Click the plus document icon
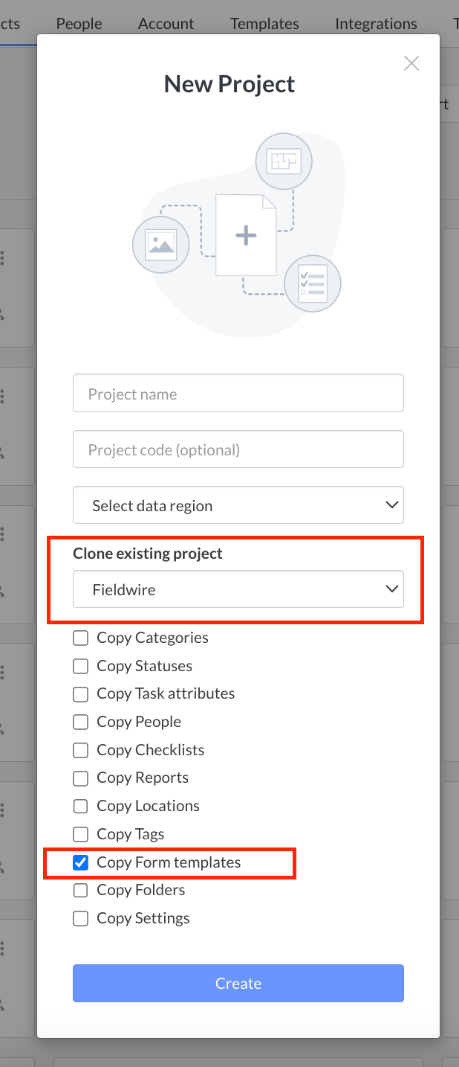 point(246,236)
